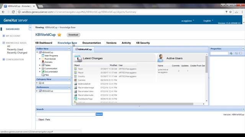Open the Activity tab
Viewport: 245px width, 137px height.
[x=126, y=43]
